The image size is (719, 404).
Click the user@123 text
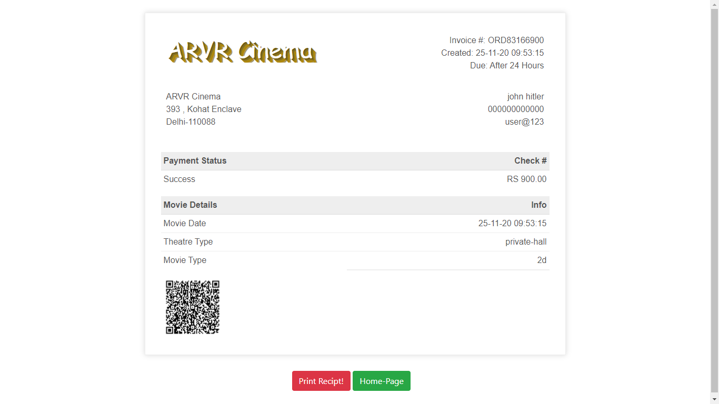pos(525,122)
